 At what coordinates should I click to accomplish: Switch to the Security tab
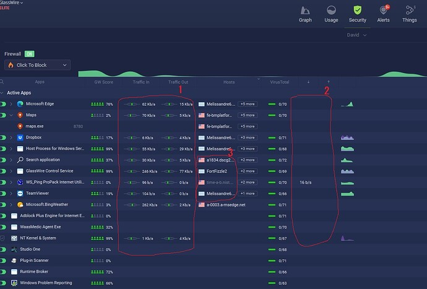pyautogui.click(x=357, y=13)
